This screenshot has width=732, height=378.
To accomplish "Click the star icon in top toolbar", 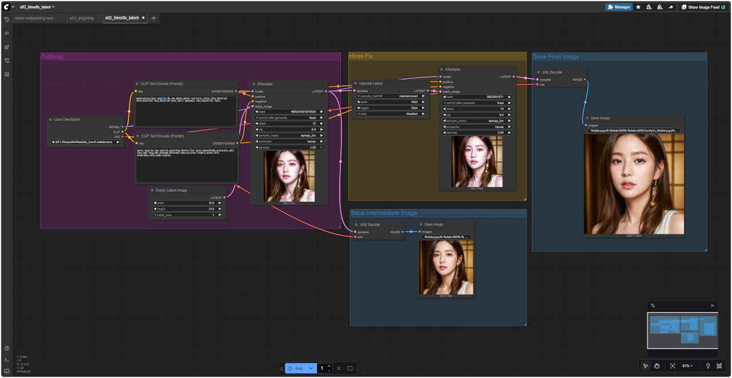I will [x=638, y=7].
